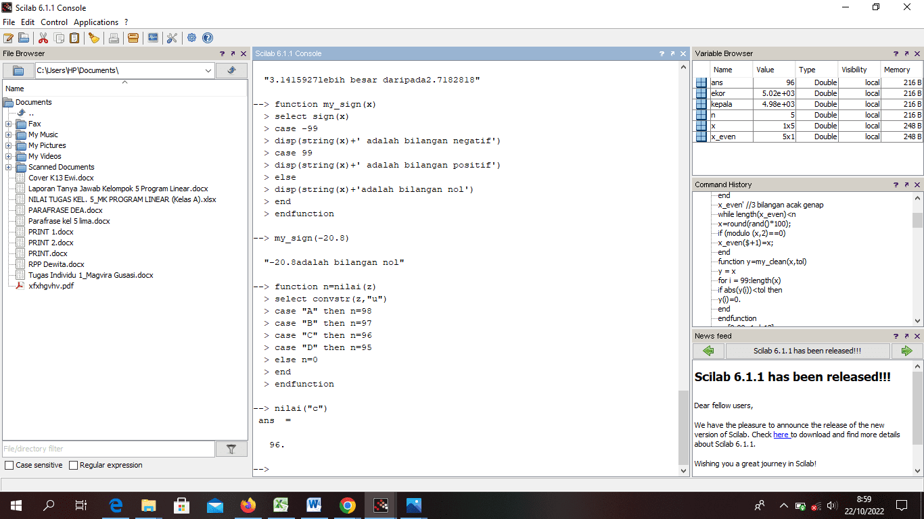Open the File menu
This screenshot has height=519, width=924.
(x=9, y=22)
